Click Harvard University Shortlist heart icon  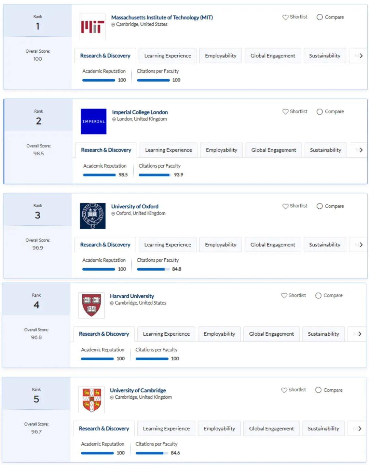pyautogui.click(x=284, y=295)
